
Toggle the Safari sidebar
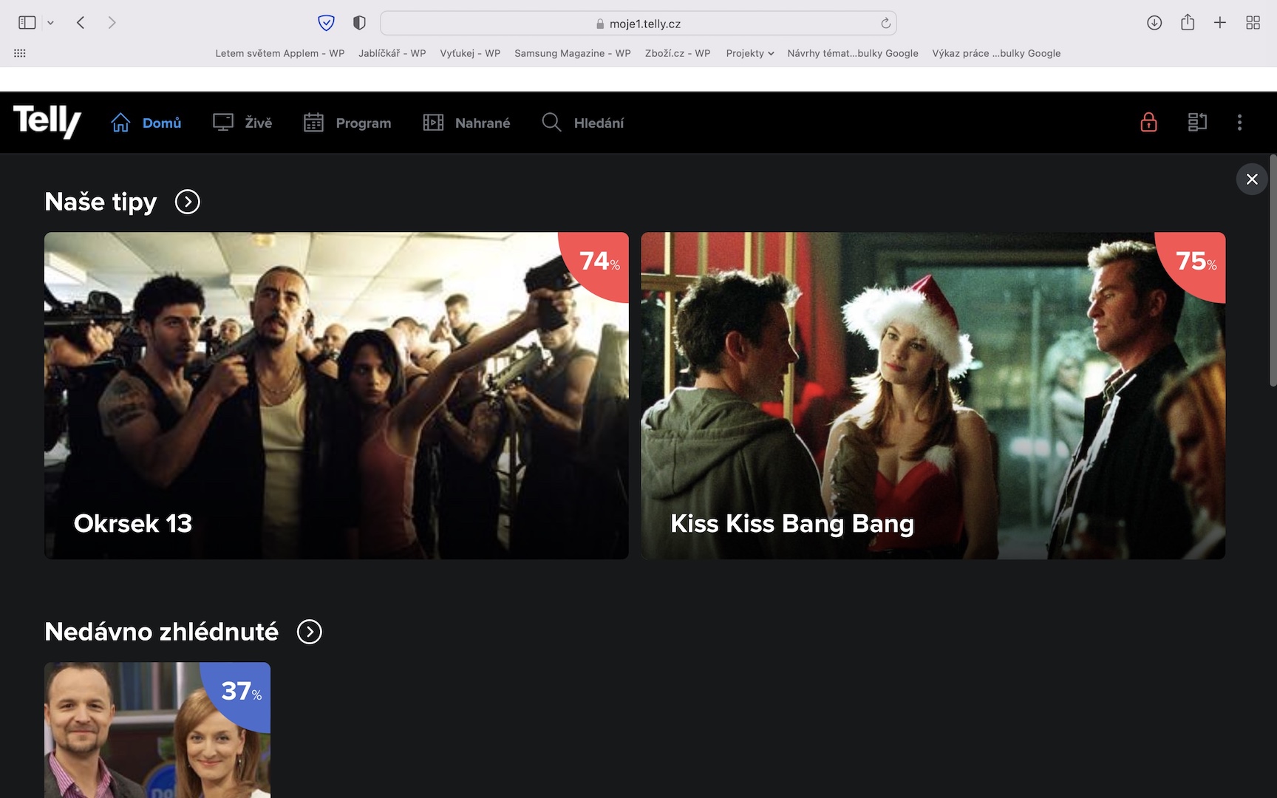[x=27, y=23]
